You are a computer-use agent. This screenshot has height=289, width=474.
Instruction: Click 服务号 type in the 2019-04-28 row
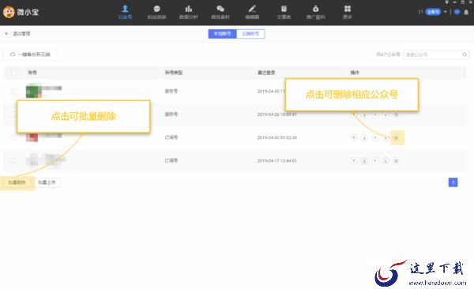[171, 114]
